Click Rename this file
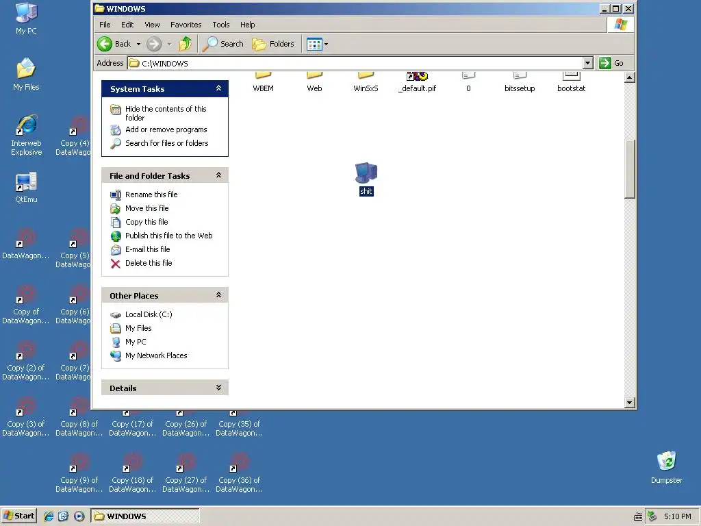701x526 pixels. pyautogui.click(x=151, y=195)
